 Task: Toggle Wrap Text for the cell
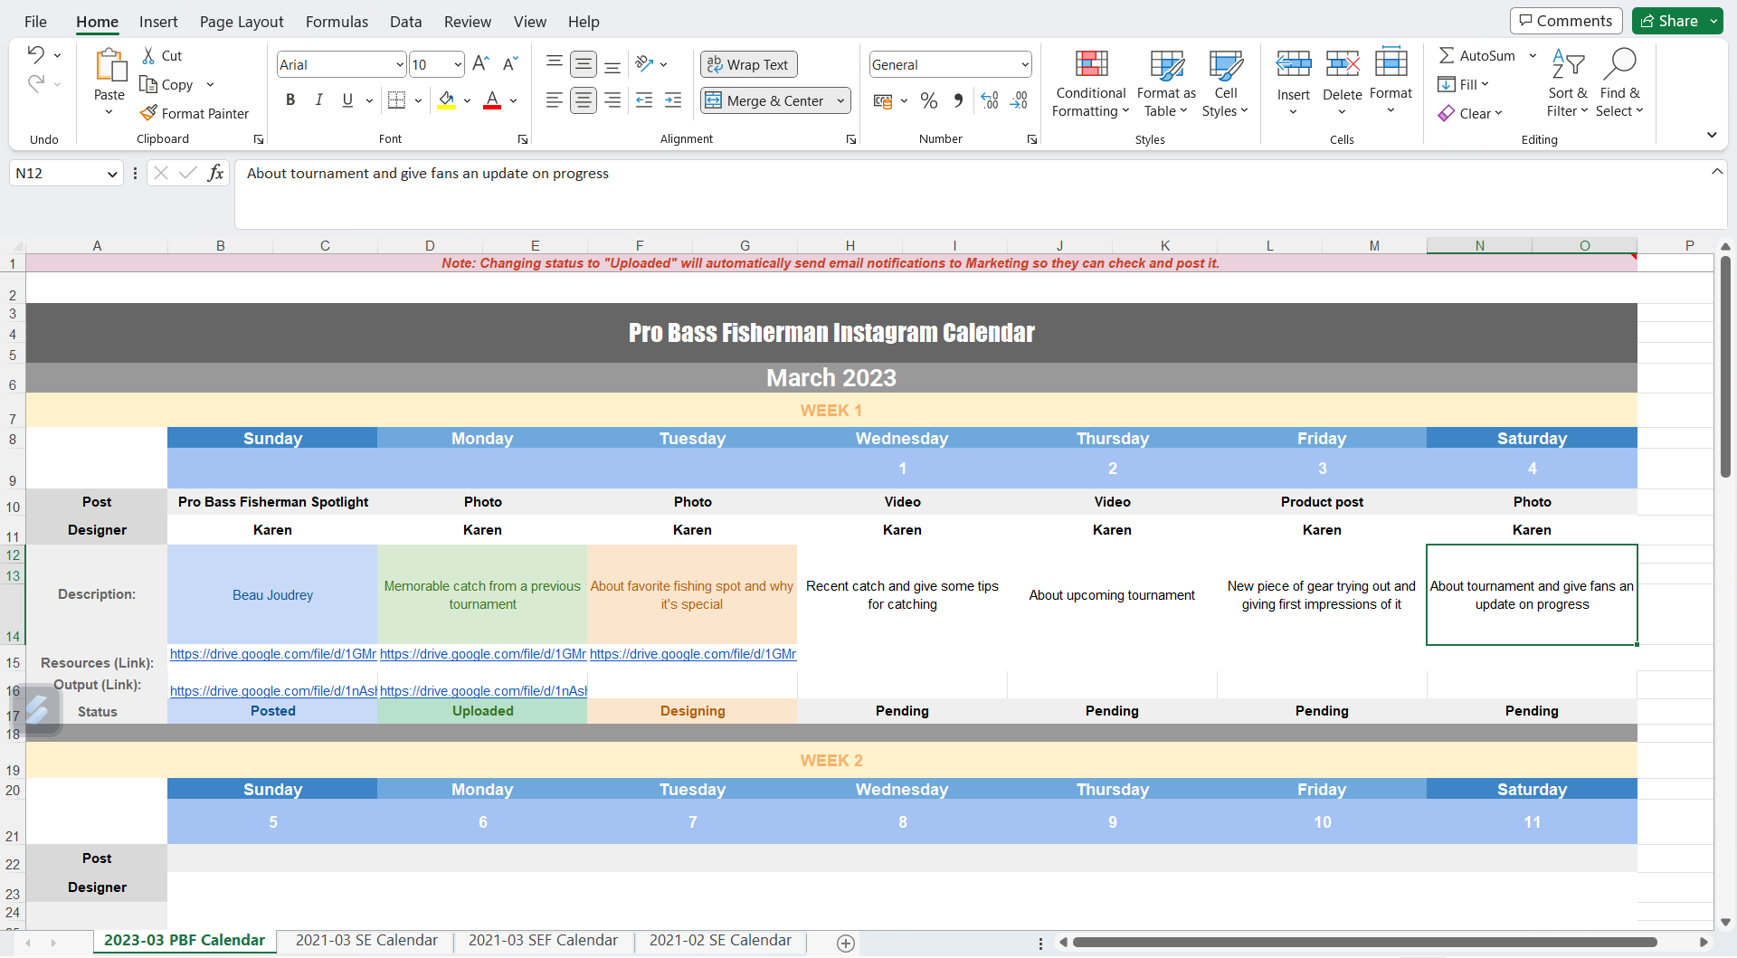pos(749,64)
